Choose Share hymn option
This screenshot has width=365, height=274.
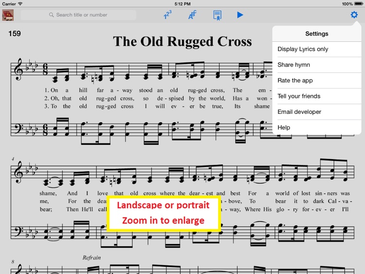pos(317,65)
